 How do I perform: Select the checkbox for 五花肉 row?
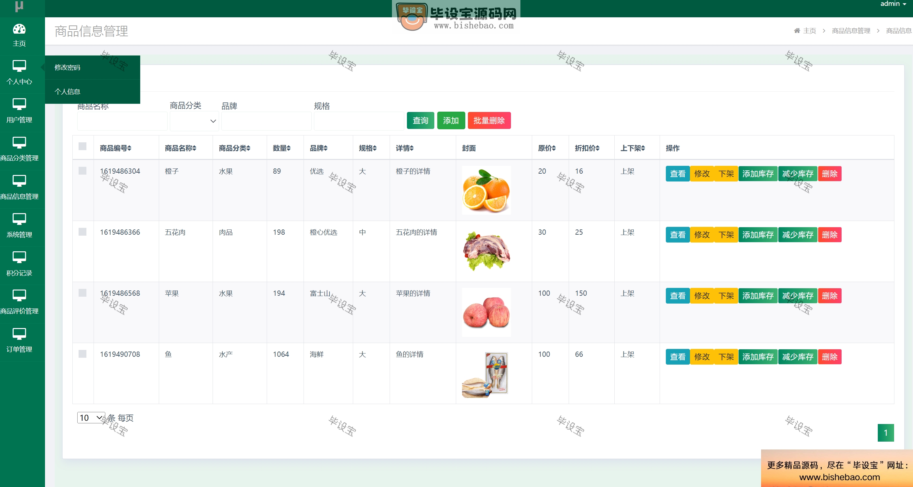point(82,232)
